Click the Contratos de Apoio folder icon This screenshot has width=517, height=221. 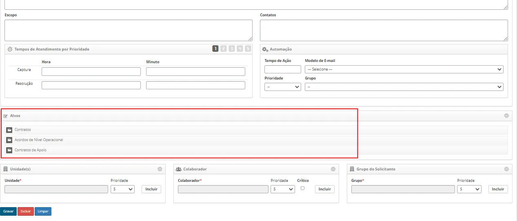pyautogui.click(x=9, y=150)
